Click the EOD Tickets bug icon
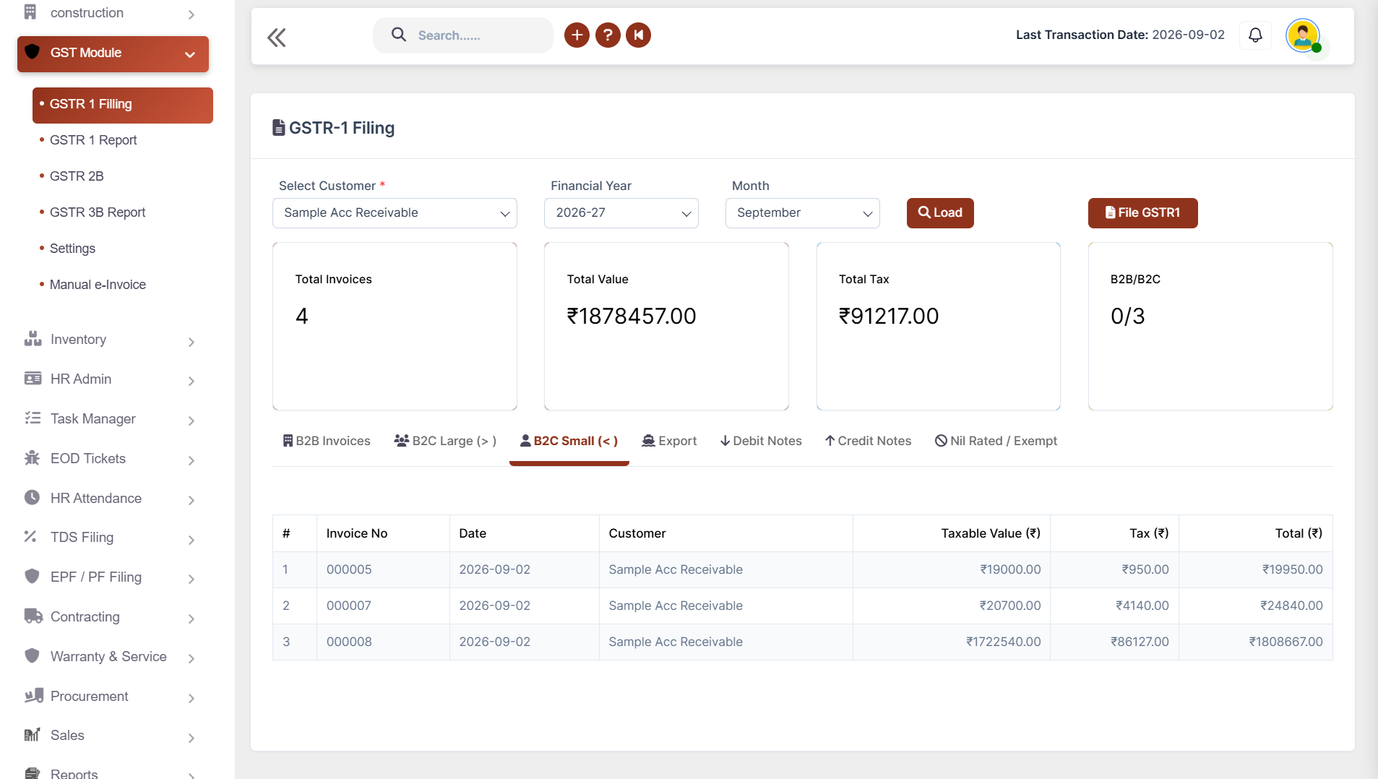 coord(33,458)
